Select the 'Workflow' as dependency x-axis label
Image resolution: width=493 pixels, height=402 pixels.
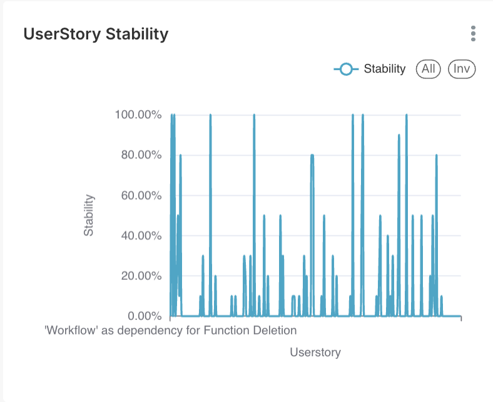point(170,330)
